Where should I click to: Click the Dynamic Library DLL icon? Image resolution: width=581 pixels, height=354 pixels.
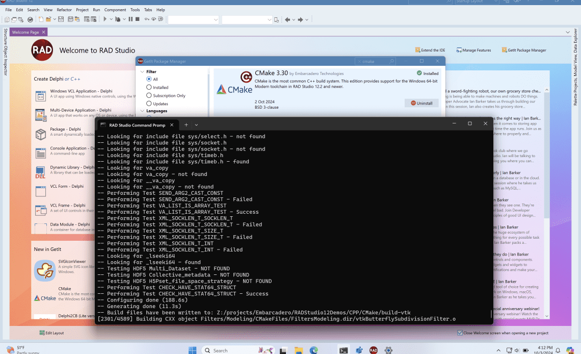coord(40,172)
